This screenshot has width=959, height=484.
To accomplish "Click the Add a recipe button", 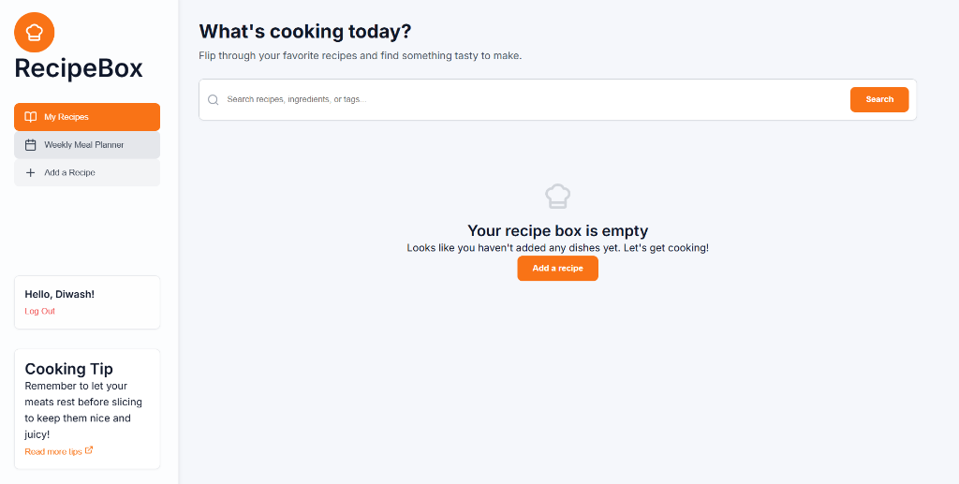I will 557,269.
